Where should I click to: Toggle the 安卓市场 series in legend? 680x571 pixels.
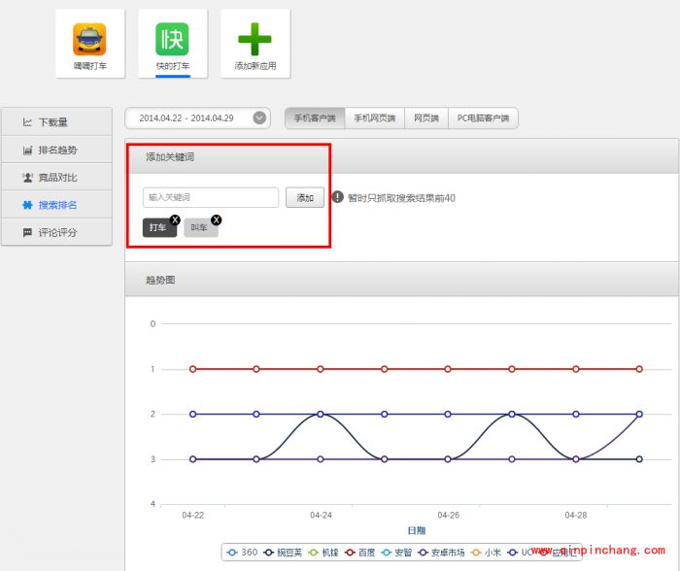[441, 553]
